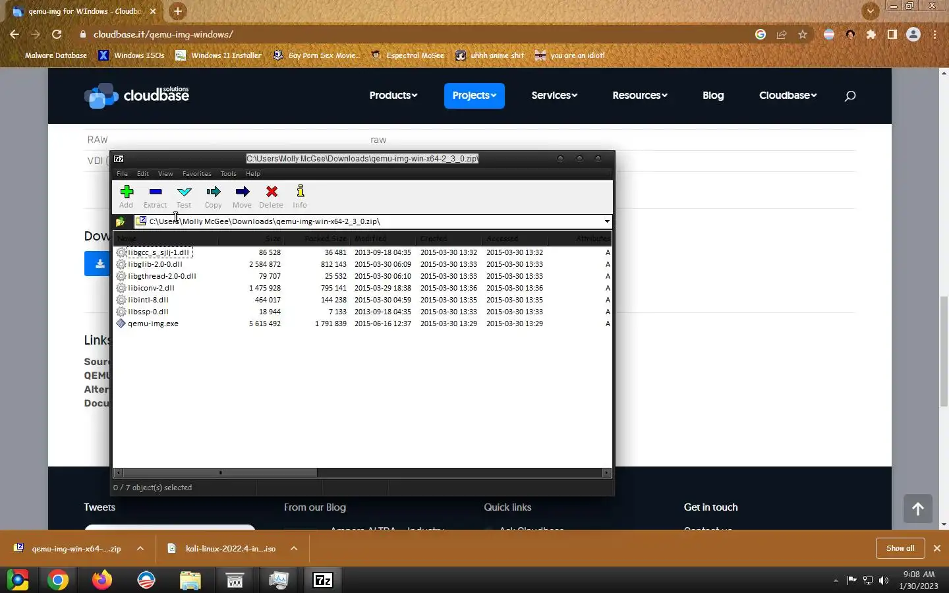Open the 7-Zip address path dropdown

[607, 221]
